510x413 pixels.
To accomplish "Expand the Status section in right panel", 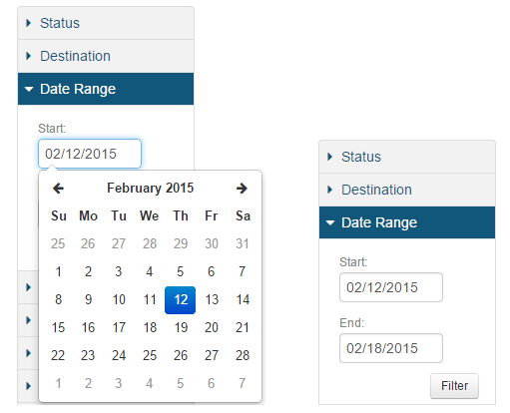I will tap(407, 157).
